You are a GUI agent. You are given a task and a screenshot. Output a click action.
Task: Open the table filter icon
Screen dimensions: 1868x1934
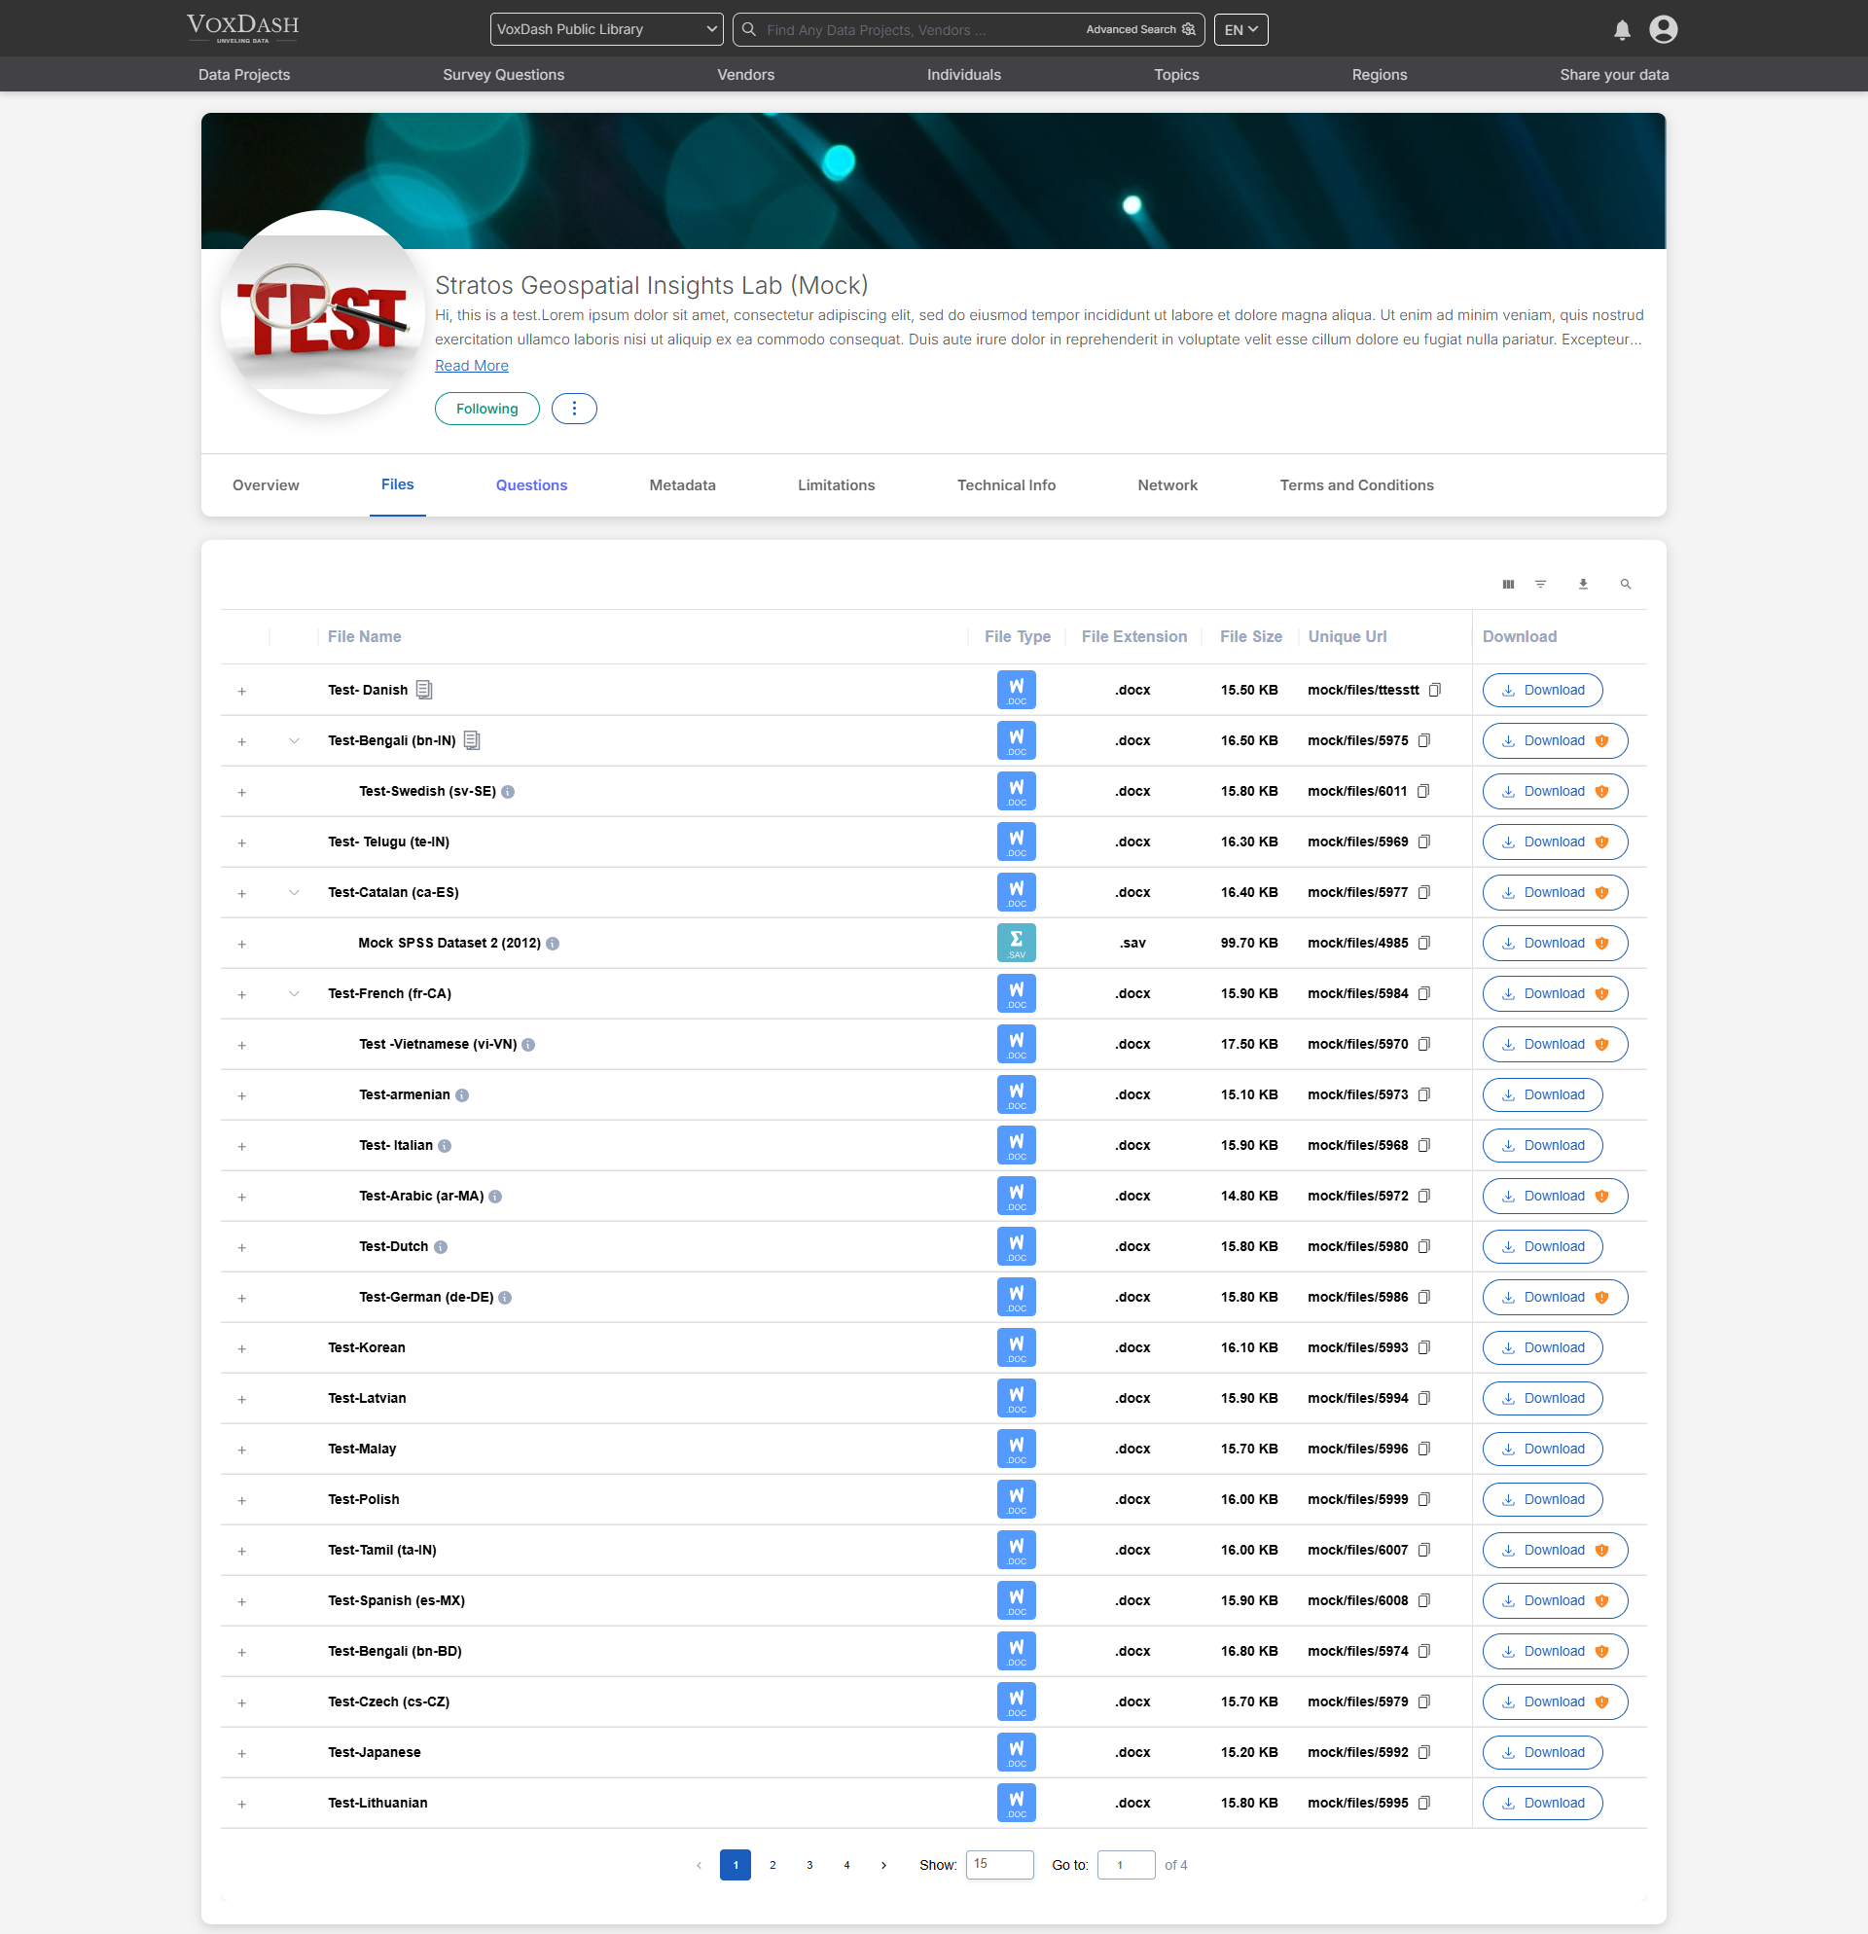pos(1540,584)
